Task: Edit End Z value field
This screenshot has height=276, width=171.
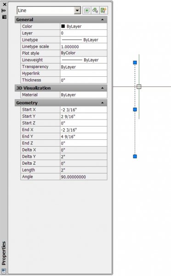Action: [x=84, y=143]
